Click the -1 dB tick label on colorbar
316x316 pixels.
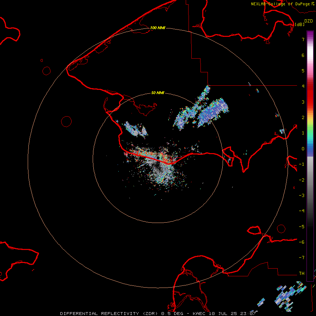(x=302, y=164)
